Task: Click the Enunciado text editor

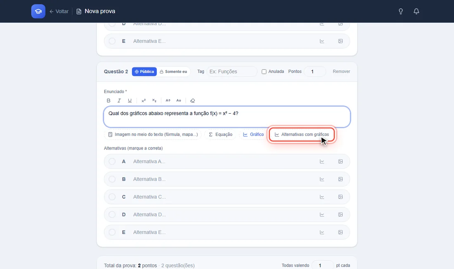Action: click(x=227, y=117)
